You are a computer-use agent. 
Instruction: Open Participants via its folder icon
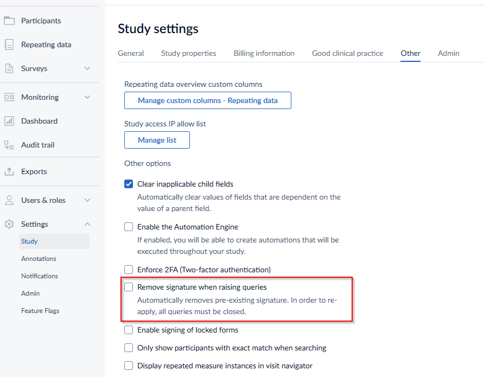tap(9, 21)
